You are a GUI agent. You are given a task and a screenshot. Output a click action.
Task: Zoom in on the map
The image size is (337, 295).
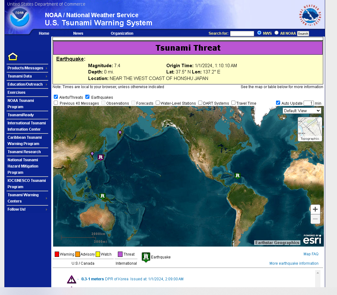point(315,209)
